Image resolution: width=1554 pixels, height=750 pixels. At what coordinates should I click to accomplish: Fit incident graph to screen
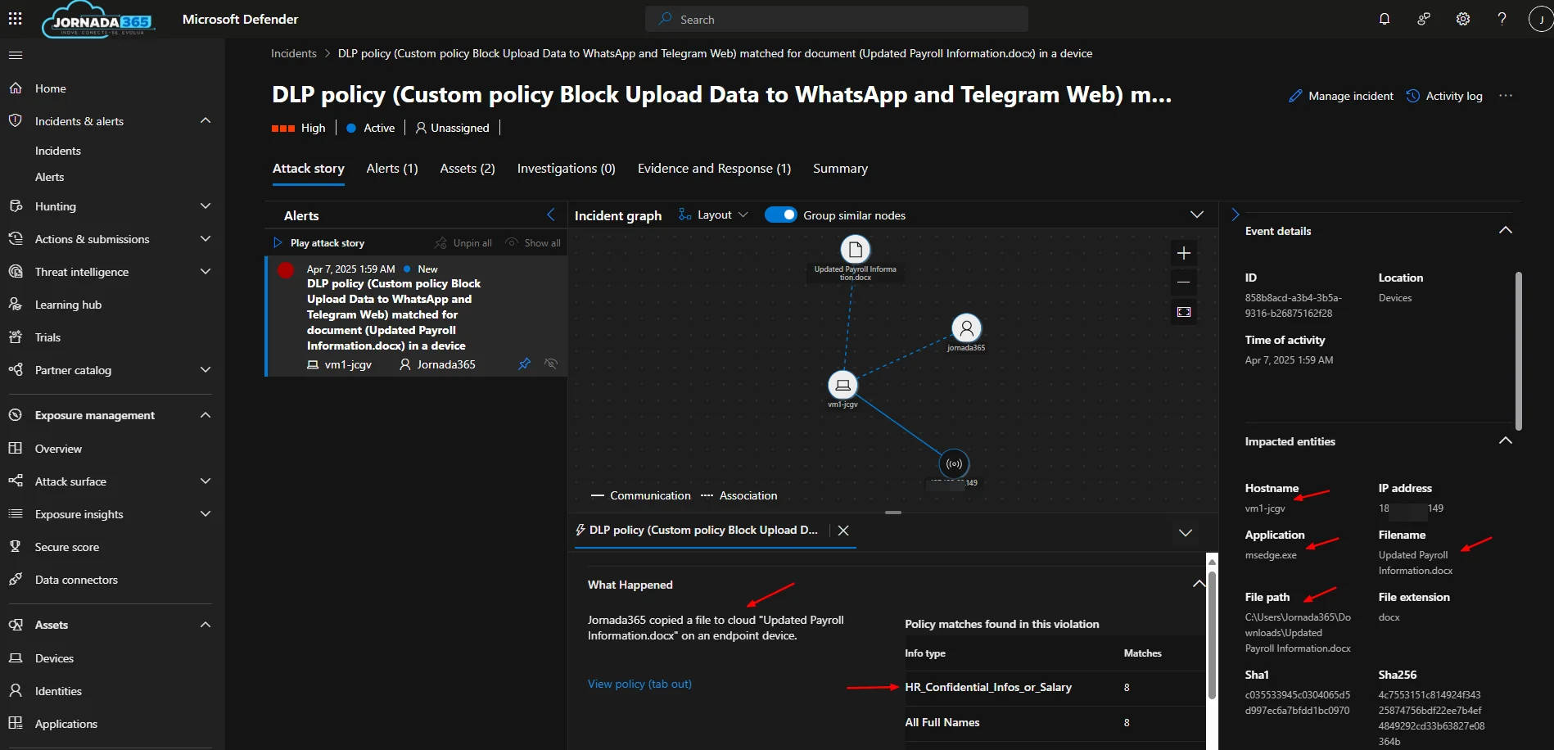click(x=1184, y=312)
